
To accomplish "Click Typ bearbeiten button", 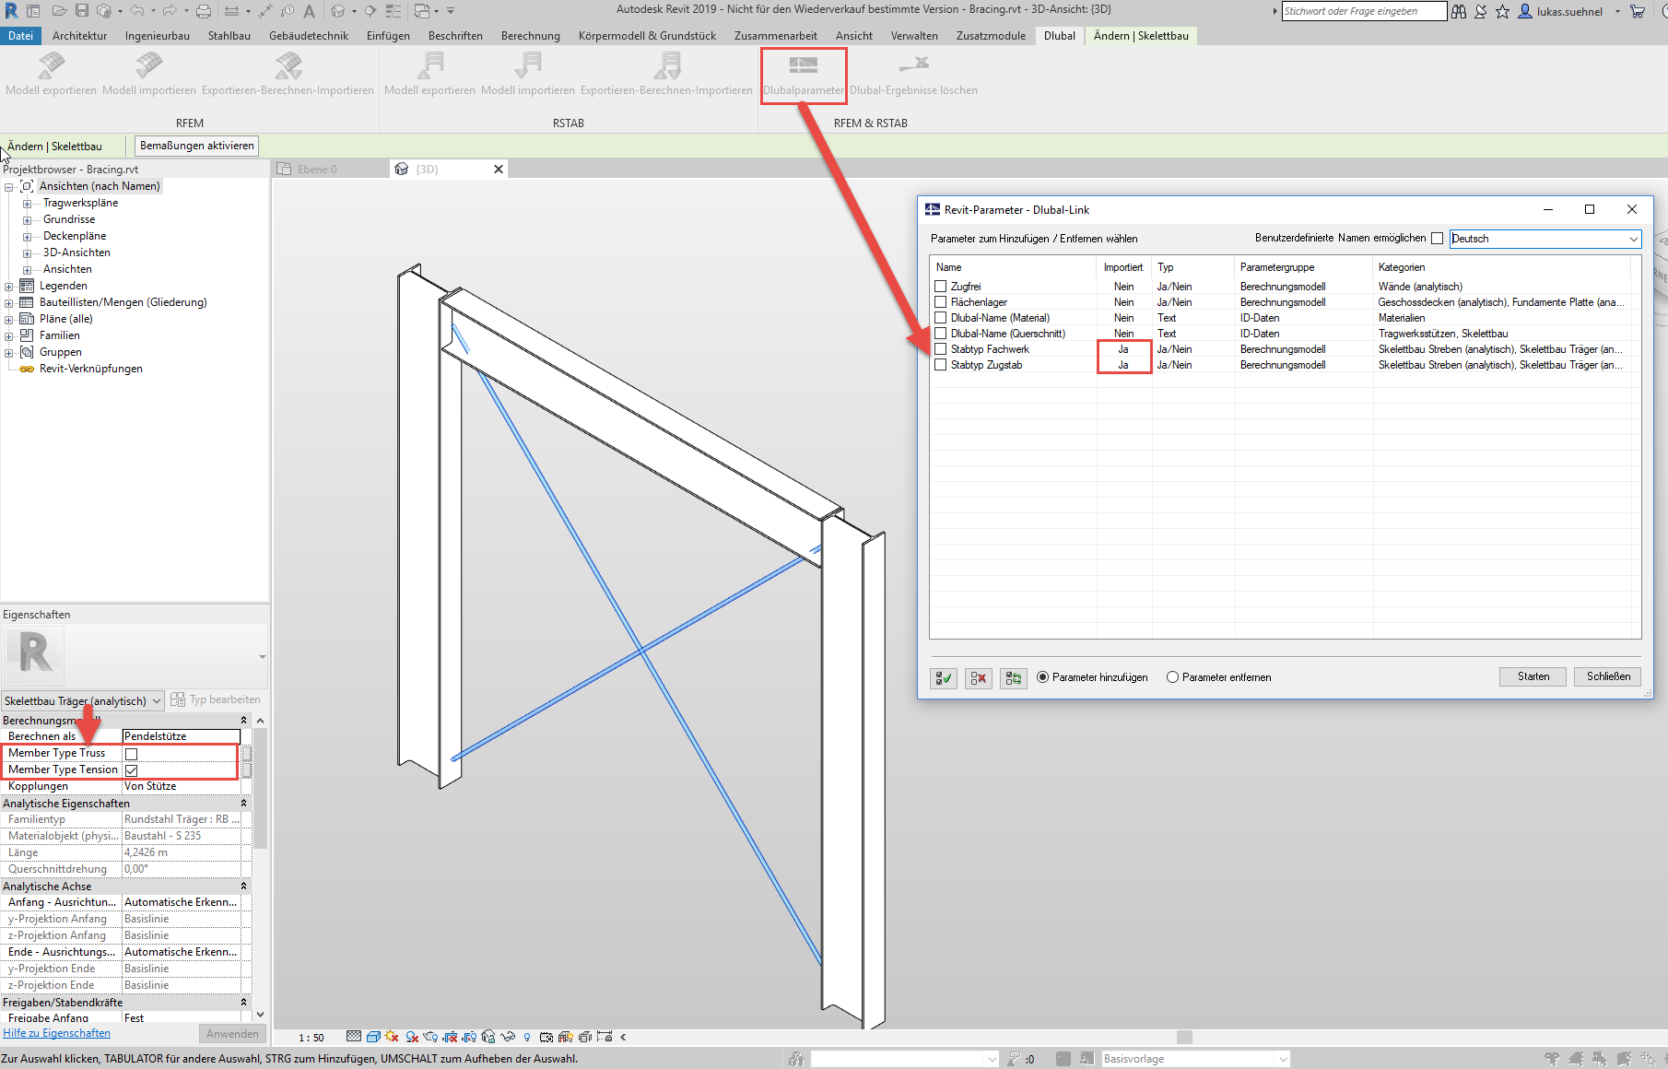I will coord(216,699).
